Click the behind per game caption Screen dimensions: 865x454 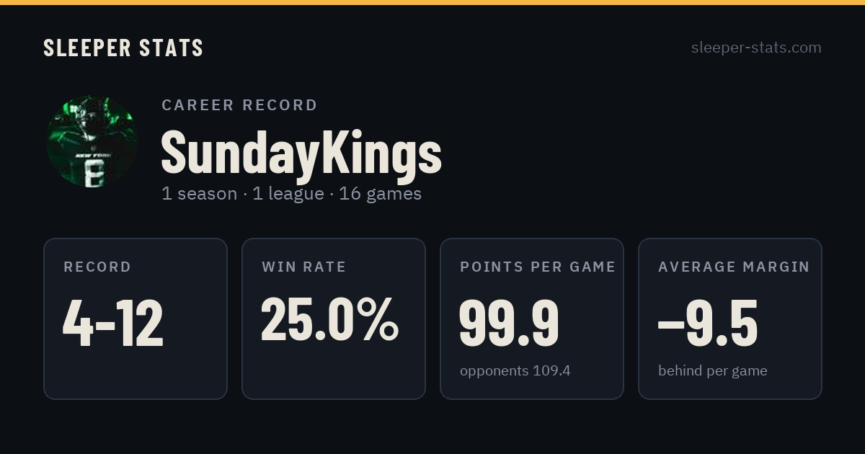(712, 371)
